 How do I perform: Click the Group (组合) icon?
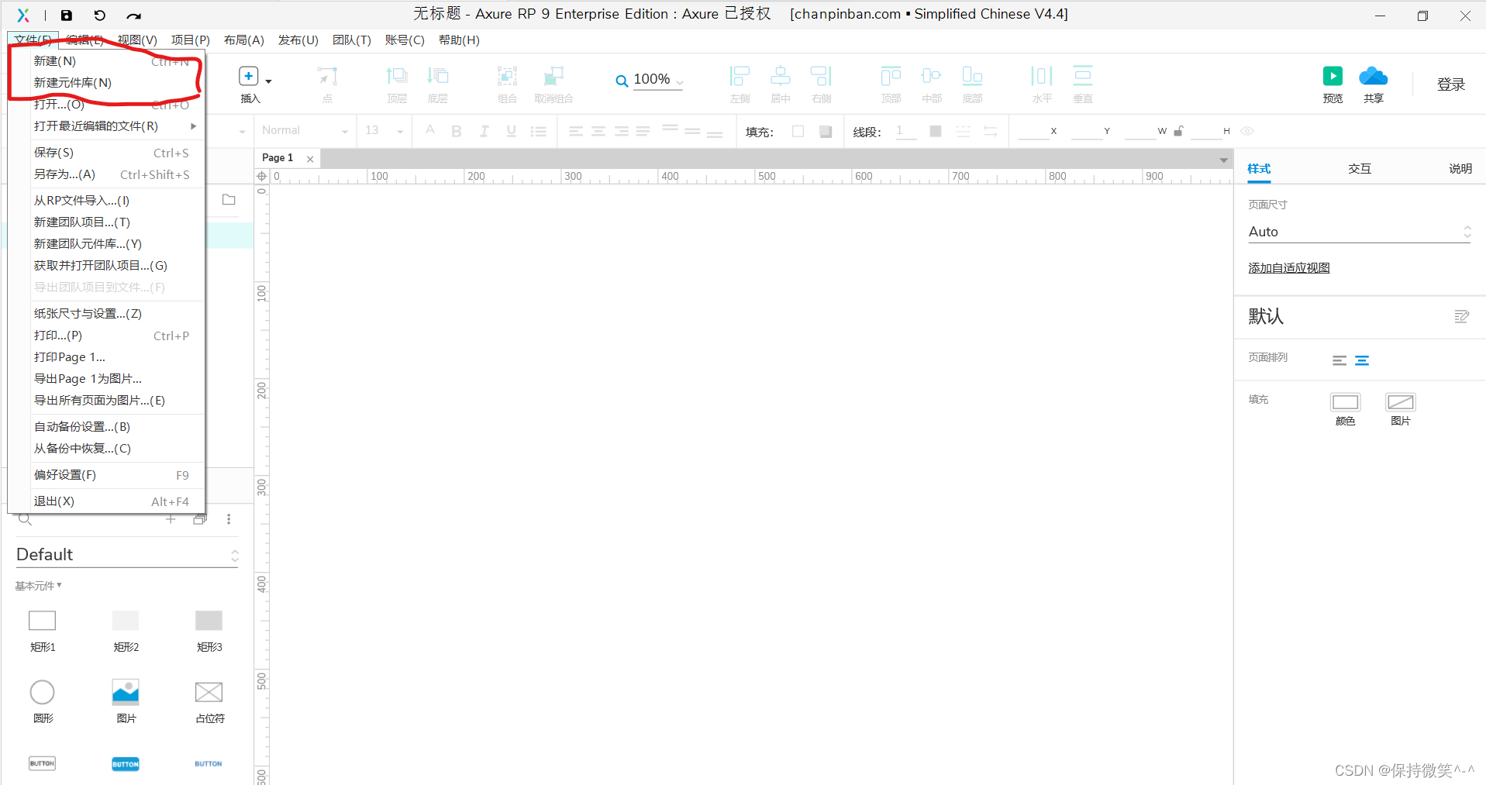coord(507,76)
